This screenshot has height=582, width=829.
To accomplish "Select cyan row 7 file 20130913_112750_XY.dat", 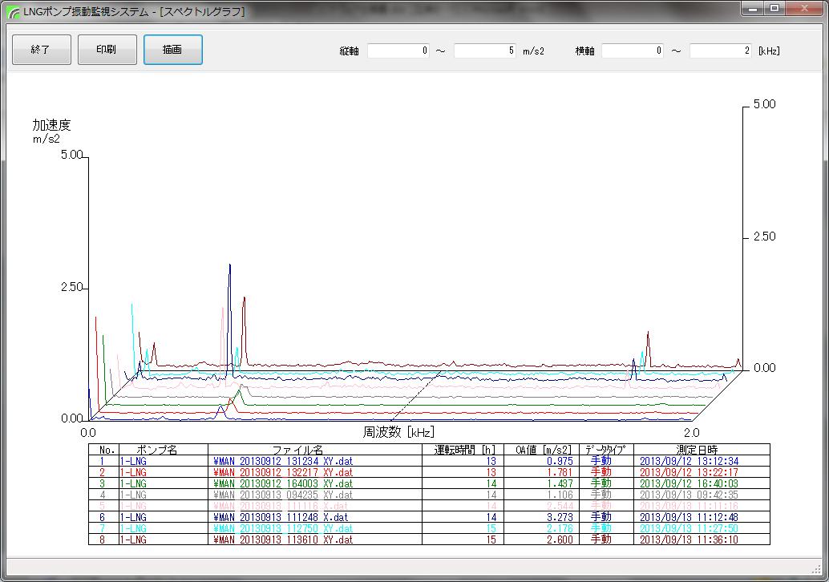I will point(283,528).
